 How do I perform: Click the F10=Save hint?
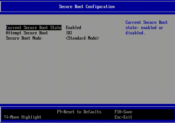(x=123, y=112)
